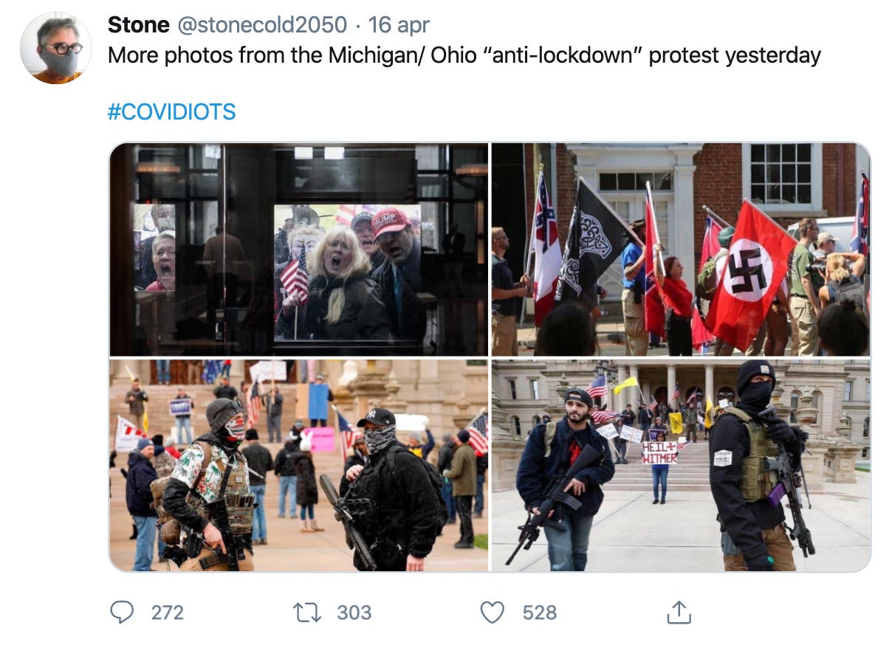Click the red Trump cap in the photo

pos(391,222)
